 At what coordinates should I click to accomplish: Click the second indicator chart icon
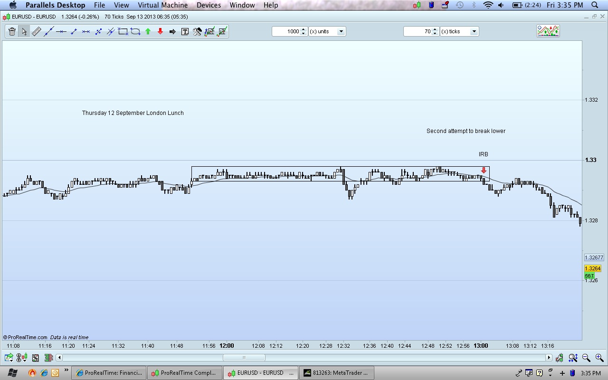coord(222,31)
